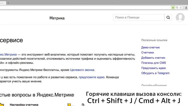Screen dimensions: 188x106
Task: Open downloads with the arrow icon
Action: 186,8
